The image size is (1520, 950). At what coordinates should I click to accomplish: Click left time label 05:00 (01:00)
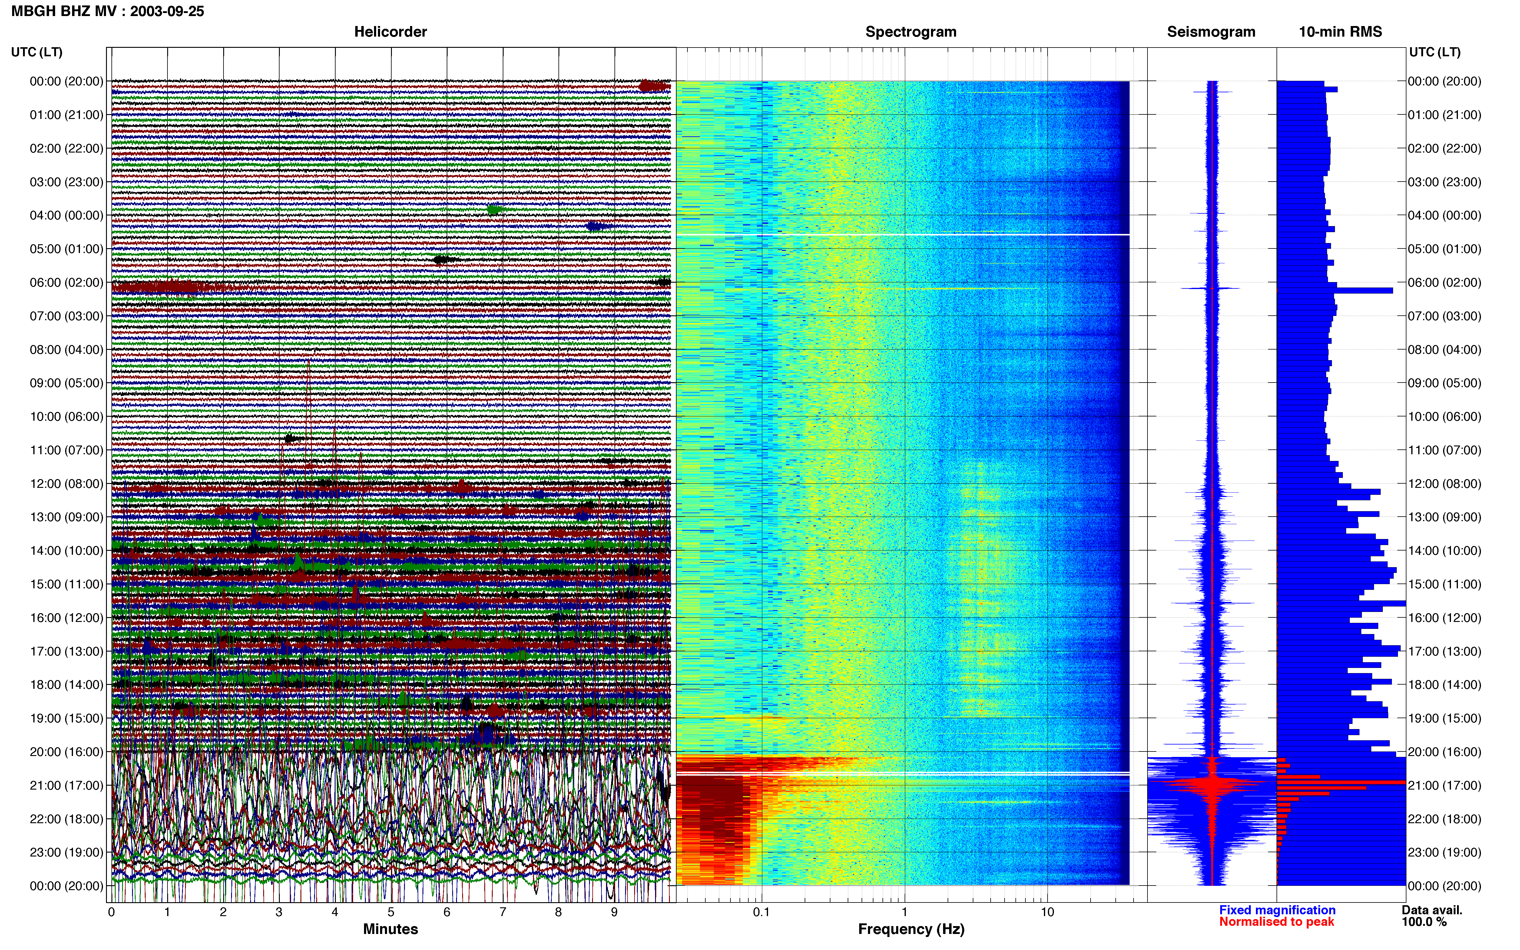tap(67, 249)
